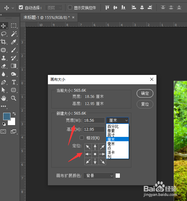Set anchor to bottom-right arrow
Viewport: 187px width, 201px height.
tap(102, 161)
